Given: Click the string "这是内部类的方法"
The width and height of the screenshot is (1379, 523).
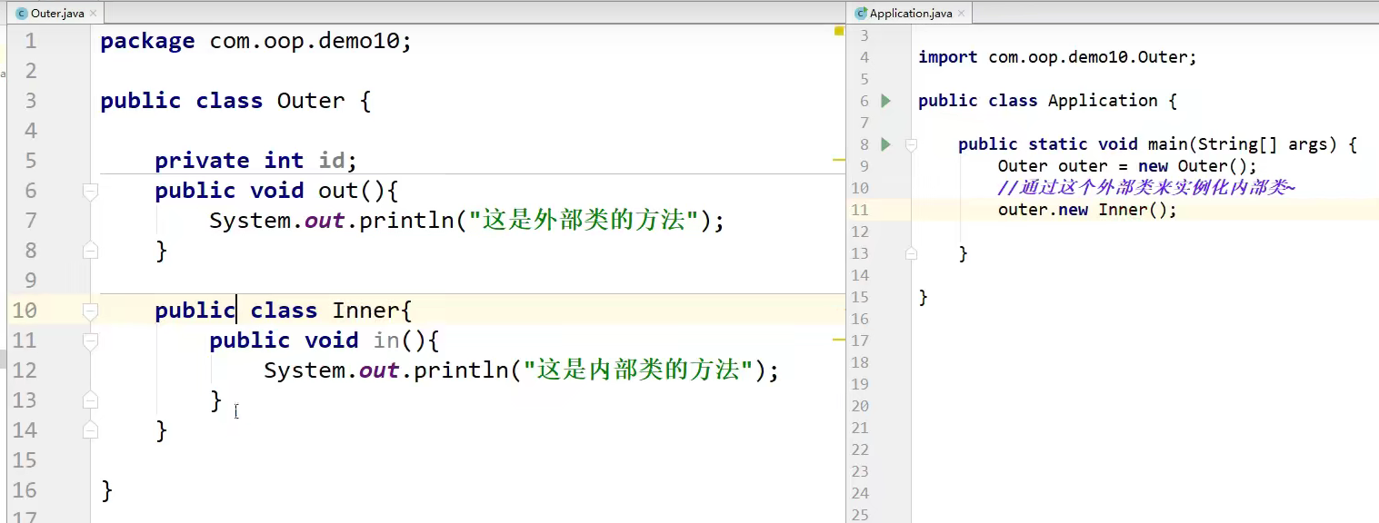Looking at the screenshot, I should tap(638, 370).
